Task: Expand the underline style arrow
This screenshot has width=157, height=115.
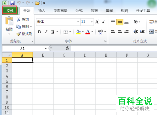Action: click(x=57, y=32)
